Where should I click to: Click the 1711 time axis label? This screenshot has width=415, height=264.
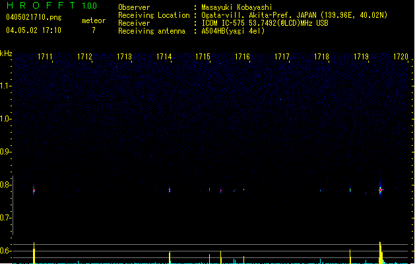point(45,57)
